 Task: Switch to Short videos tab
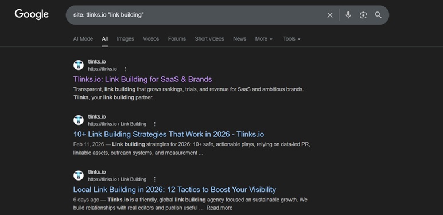pos(209,39)
